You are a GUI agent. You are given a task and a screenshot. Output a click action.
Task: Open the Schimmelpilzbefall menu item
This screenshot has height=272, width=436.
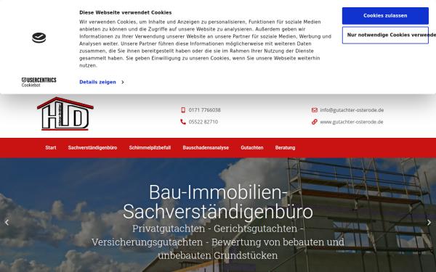[150, 148]
